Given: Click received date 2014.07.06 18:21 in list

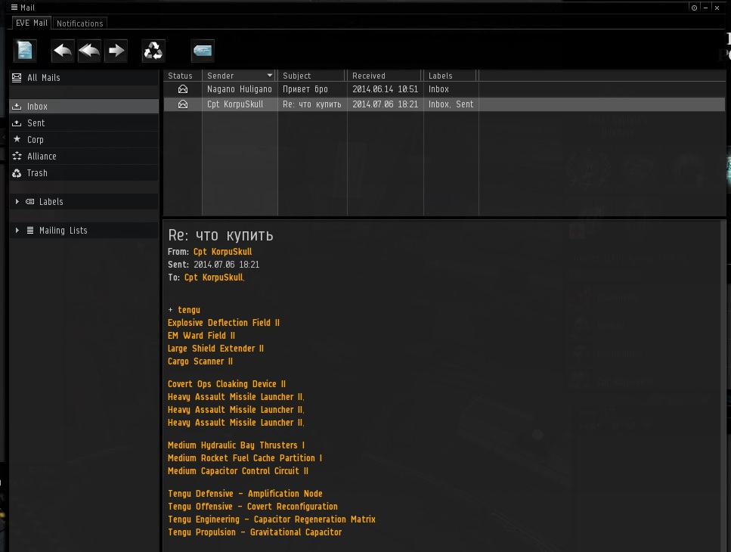Looking at the screenshot, I should 385,104.
